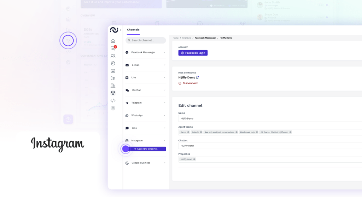Open the contacts people icon
Viewport: 362px width, 197px height.
pos(113,56)
